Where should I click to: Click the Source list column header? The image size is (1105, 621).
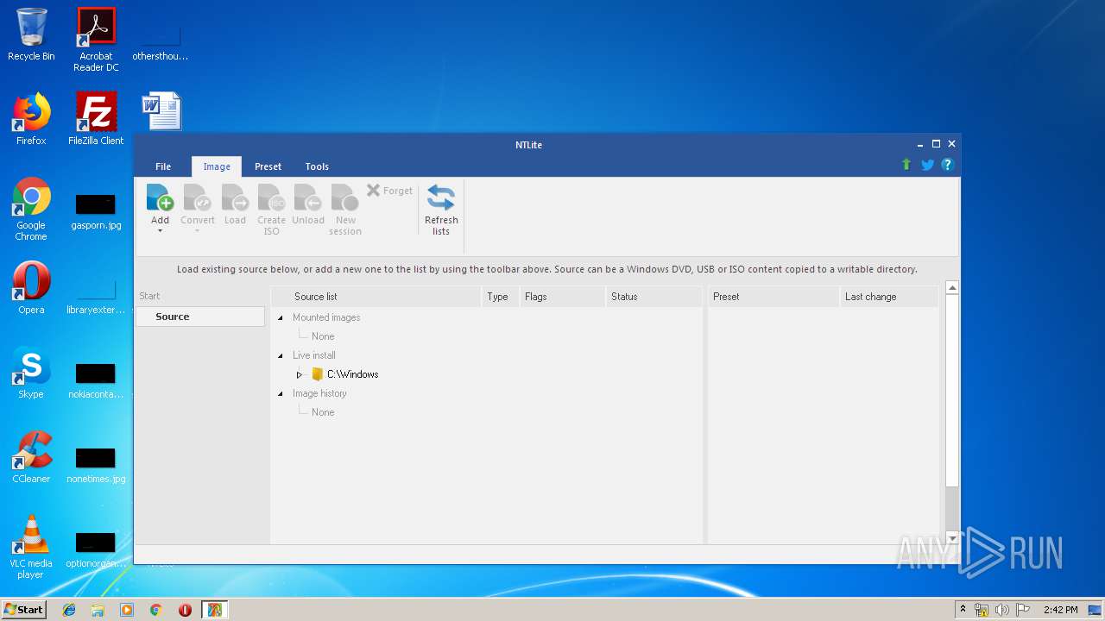coord(377,297)
